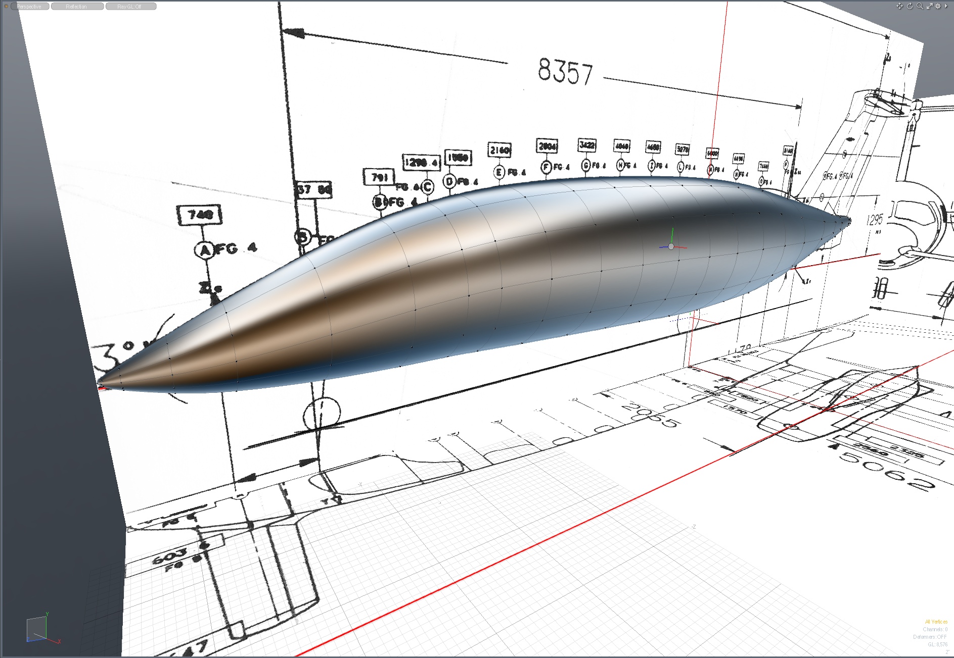Click the 8357 dimension on the blueprint
The image size is (954, 658).
point(565,71)
